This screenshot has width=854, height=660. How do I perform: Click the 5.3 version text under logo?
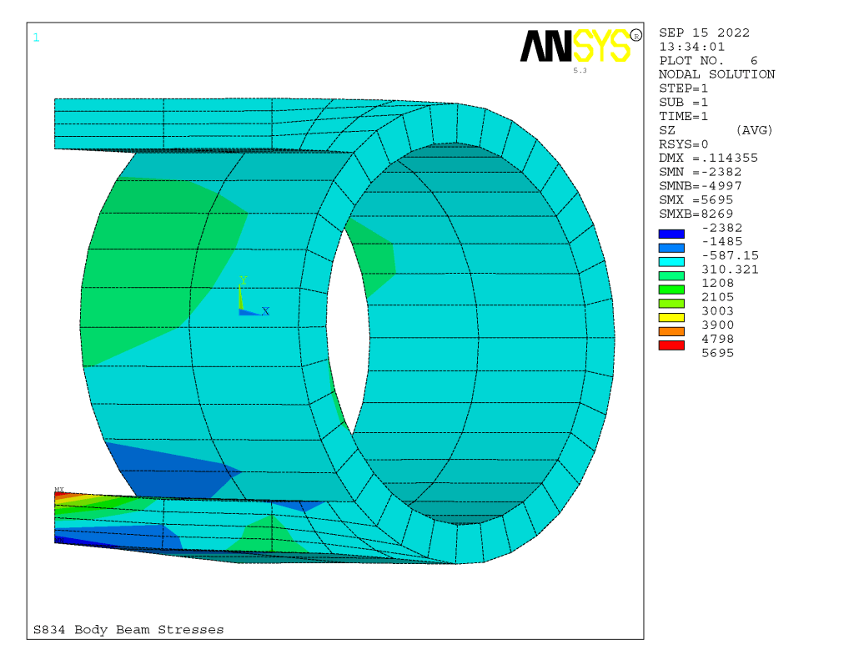point(580,71)
